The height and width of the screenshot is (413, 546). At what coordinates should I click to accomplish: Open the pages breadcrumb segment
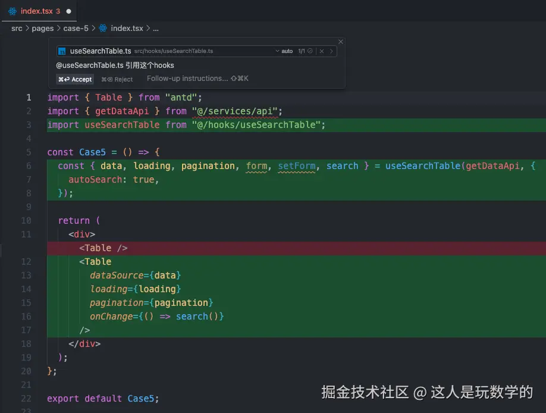click(42, 28)
